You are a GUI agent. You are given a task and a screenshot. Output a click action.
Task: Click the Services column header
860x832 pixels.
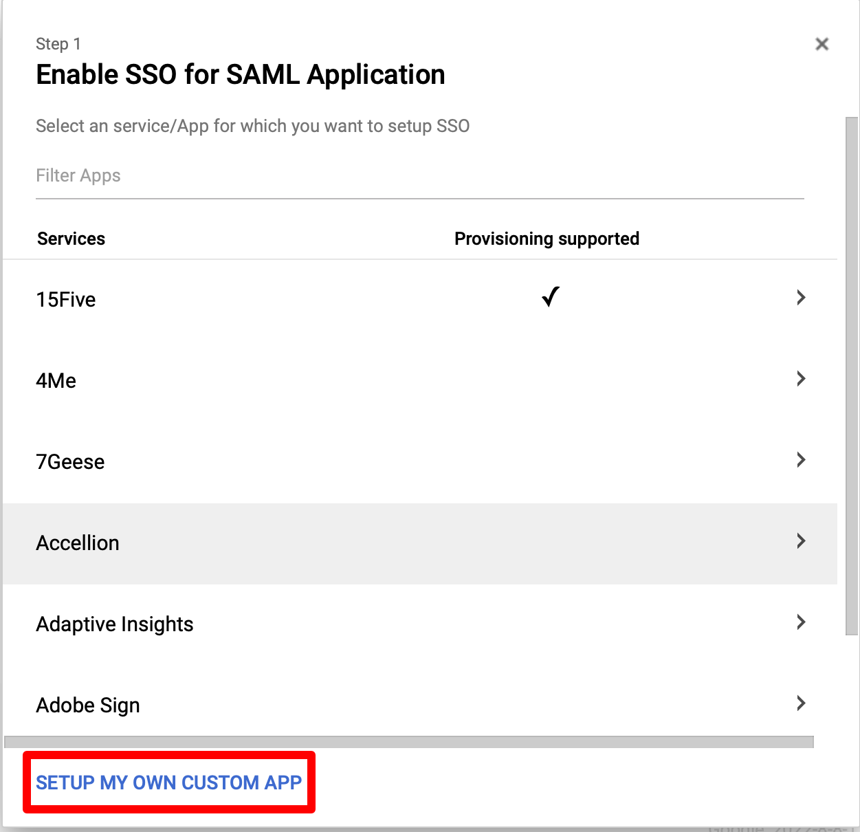71,239
